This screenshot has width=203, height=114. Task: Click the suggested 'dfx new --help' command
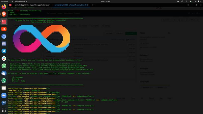point(18,81)
